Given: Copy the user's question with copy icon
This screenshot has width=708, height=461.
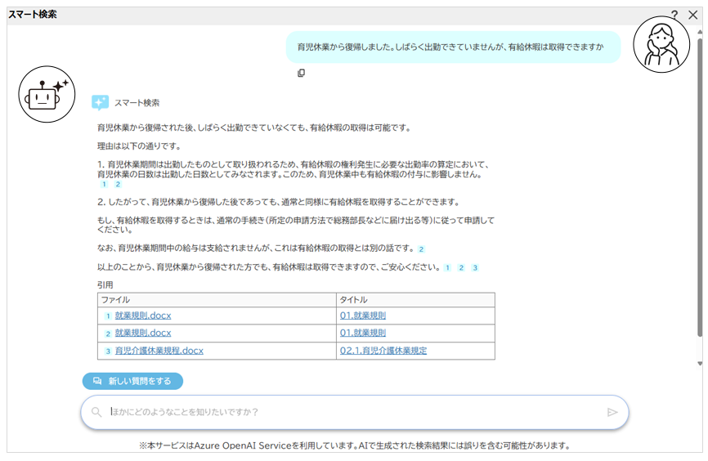Looking at the screenshot, I should pyautogui.click(x=301, y=74).
